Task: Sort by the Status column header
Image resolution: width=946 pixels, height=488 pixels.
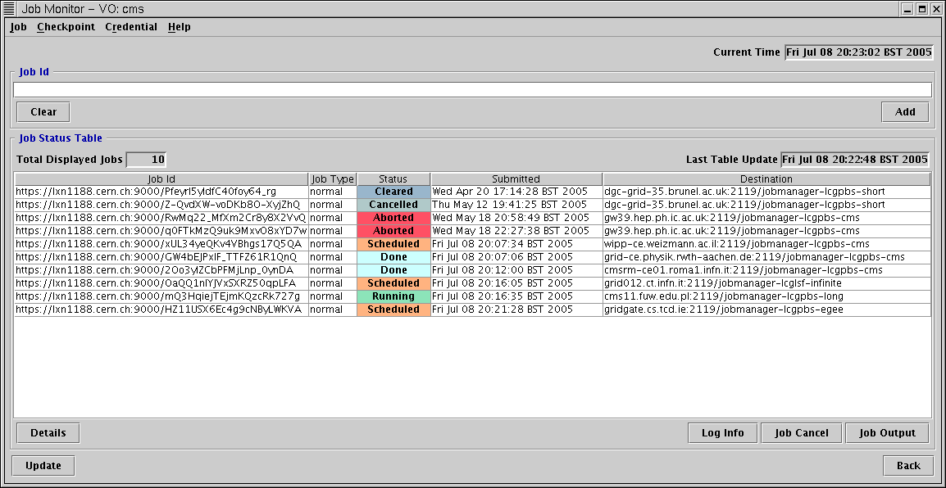Action: [393, 178]
